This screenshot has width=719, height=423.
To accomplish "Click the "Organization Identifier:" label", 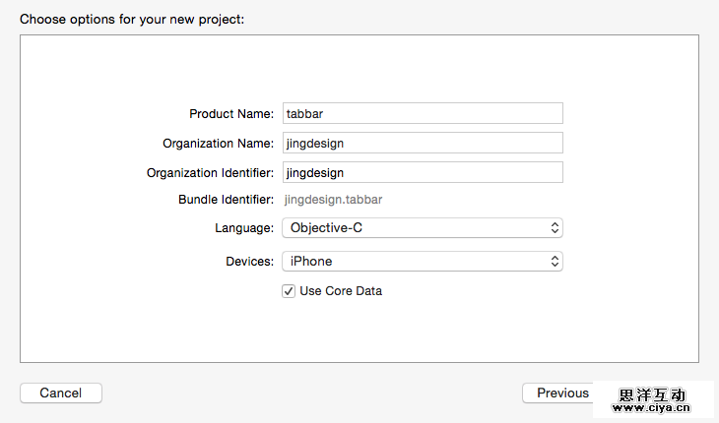I will coord(210,173).
